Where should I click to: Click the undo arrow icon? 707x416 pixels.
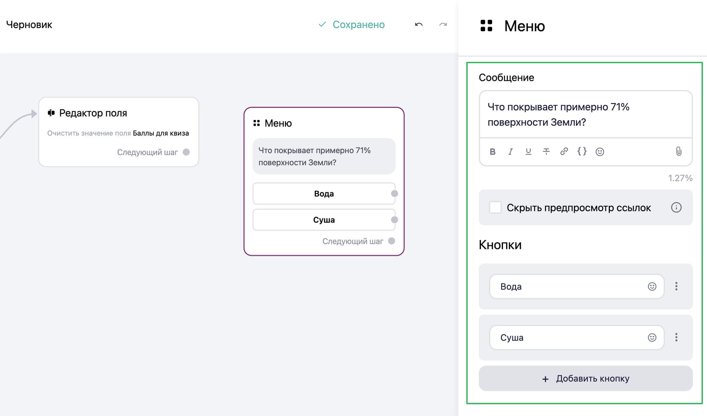(419, 25)
